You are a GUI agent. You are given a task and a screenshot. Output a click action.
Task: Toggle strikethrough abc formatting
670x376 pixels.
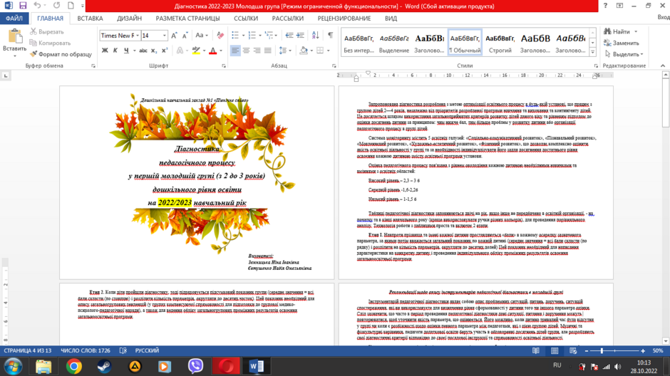pyautogui.click(x=143, y=51)
